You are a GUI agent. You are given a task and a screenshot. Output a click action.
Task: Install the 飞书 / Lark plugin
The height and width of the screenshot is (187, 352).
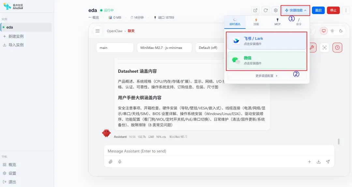(x=267, y=41)
